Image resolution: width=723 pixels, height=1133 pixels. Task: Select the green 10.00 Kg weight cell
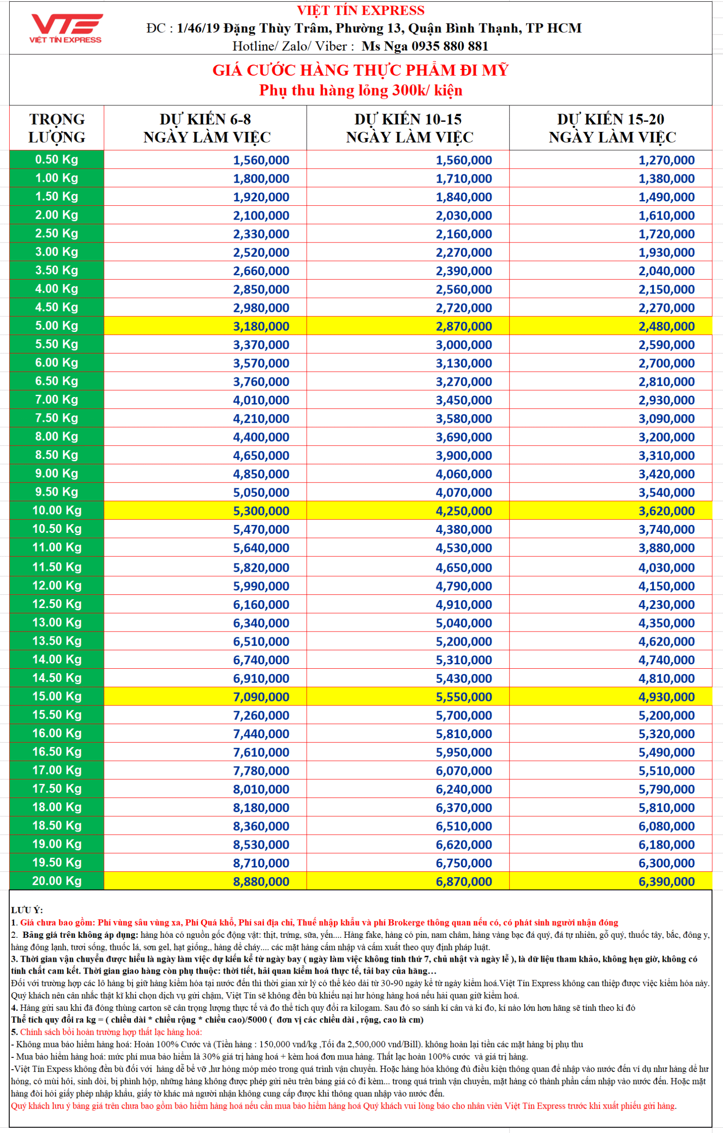(x=57, y=510)
